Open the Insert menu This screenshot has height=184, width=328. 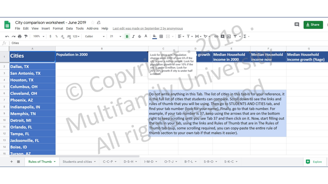click(x=45, y=28)
